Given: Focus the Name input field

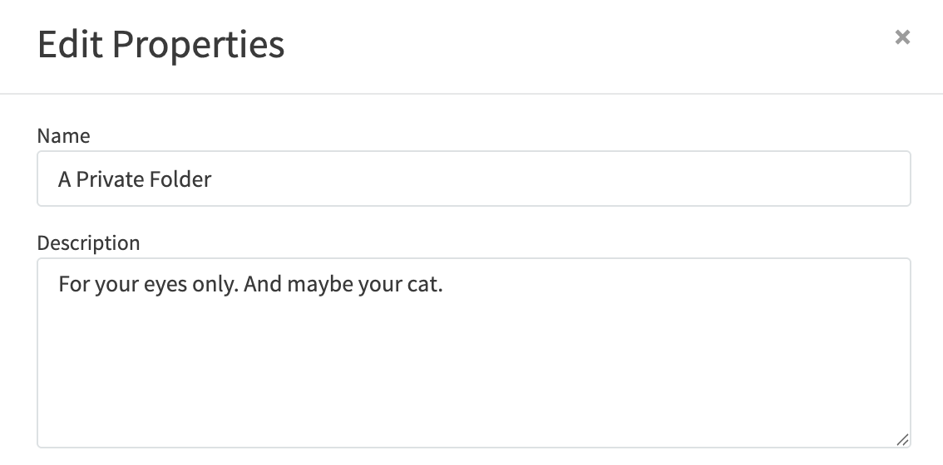Looking at the screenshot, I should (x=473, y=179).
